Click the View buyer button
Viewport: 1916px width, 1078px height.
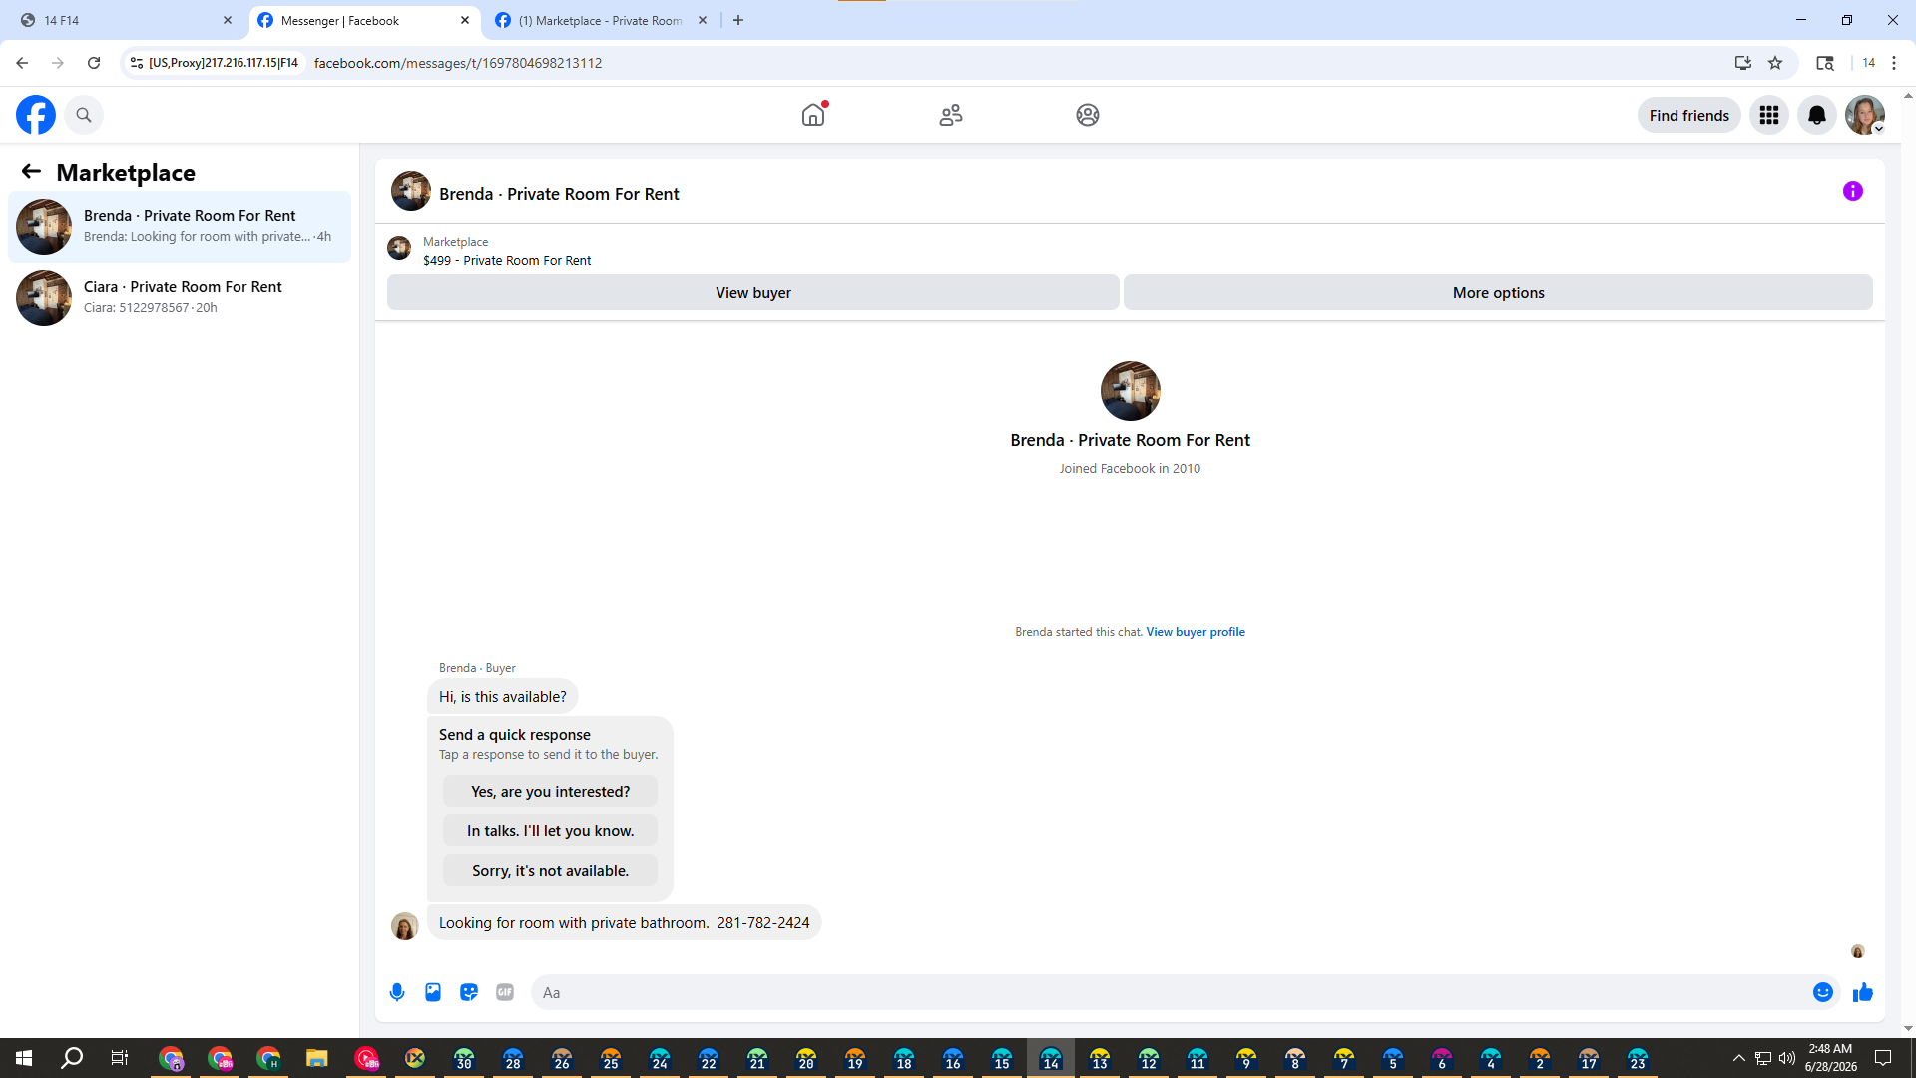pyautogui.click(x=753, y=292)
